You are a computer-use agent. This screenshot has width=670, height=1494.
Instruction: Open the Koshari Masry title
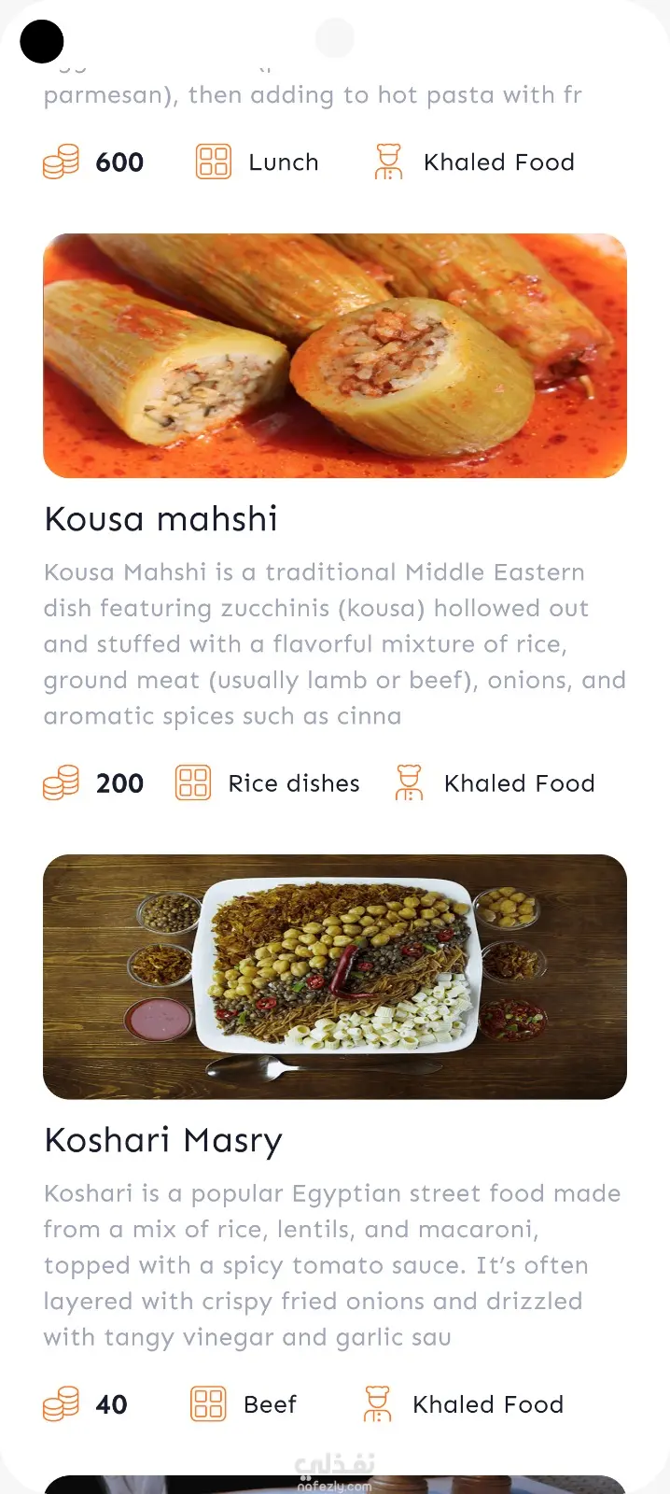163,1140
